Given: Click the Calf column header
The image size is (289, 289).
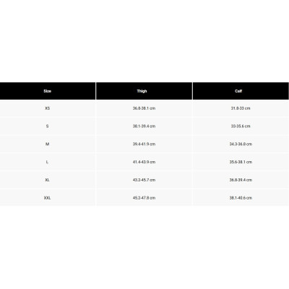Looking at the screenshot, I should click(x=238, y=91).
